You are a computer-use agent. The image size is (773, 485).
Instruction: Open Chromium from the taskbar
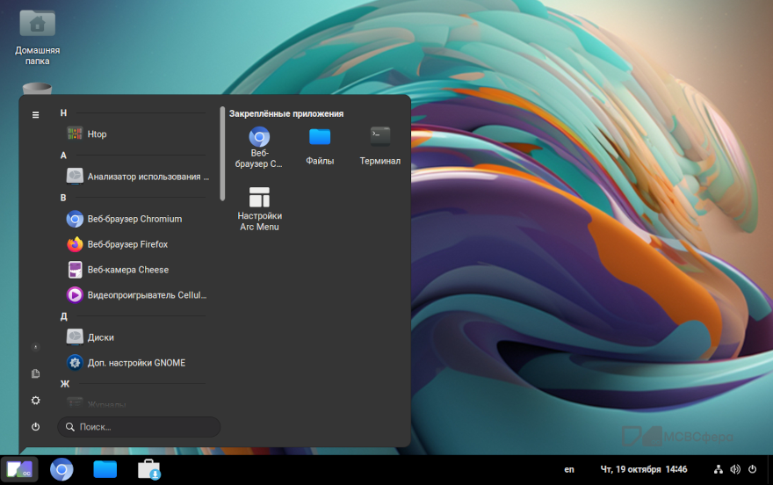[61, 469]
